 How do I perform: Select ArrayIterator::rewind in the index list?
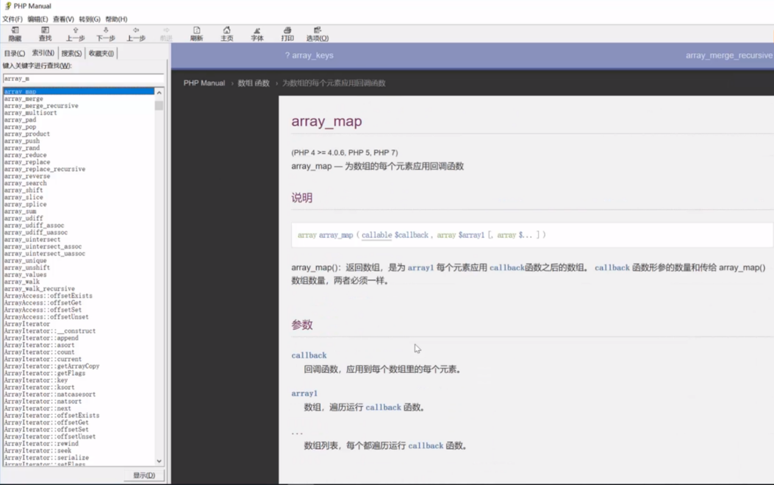click(x=41, y=444)
